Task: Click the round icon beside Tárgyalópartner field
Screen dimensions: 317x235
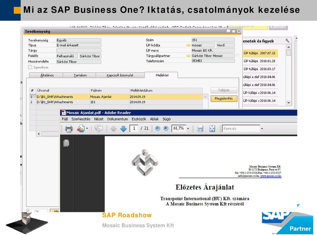Action: click(x=237, y=55)
